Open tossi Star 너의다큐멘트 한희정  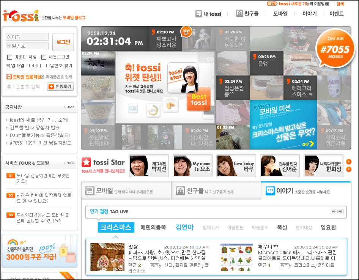click(323, 166)
